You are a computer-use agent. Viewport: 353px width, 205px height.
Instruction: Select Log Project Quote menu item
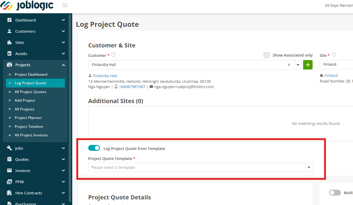[x=35, y=83]
